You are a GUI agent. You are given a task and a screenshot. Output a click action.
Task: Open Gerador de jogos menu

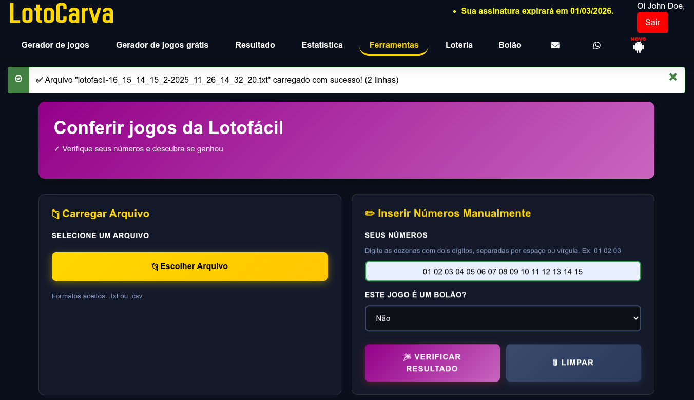point(55,45)
